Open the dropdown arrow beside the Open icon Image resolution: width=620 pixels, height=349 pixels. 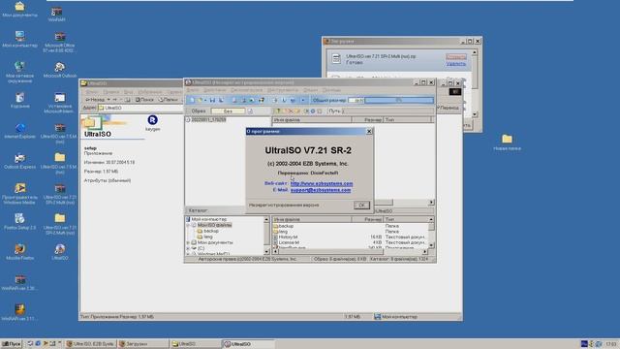205,100
